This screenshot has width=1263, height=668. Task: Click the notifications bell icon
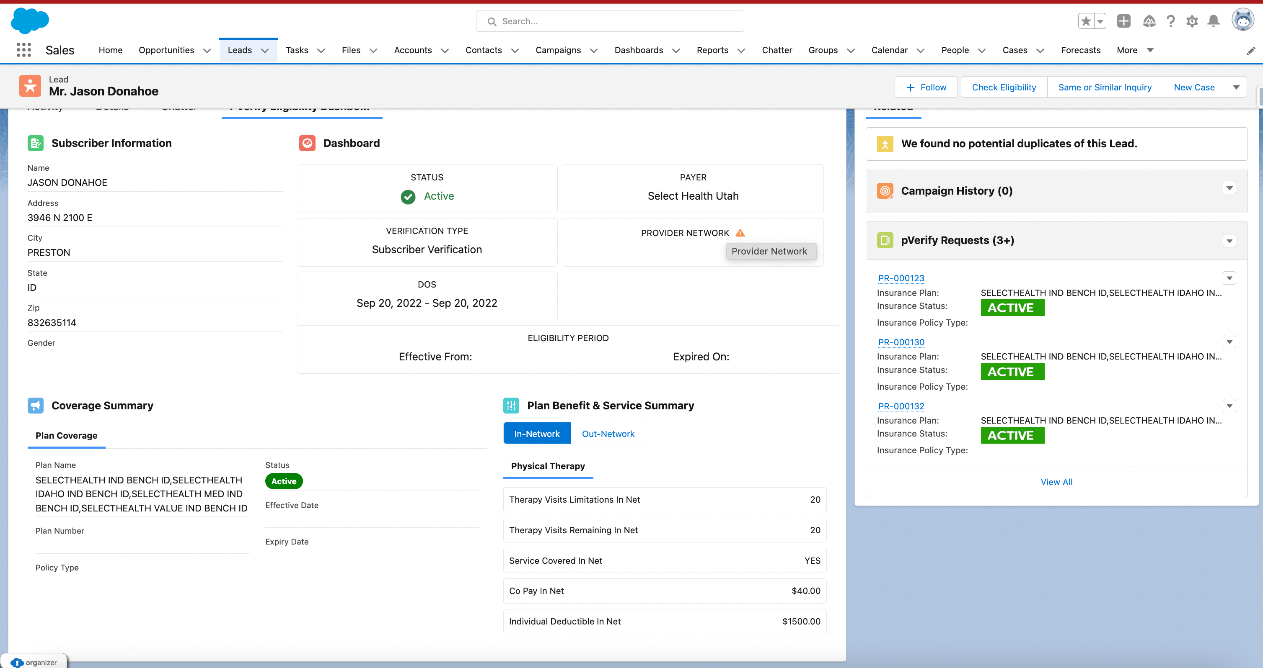[1214, 21]
